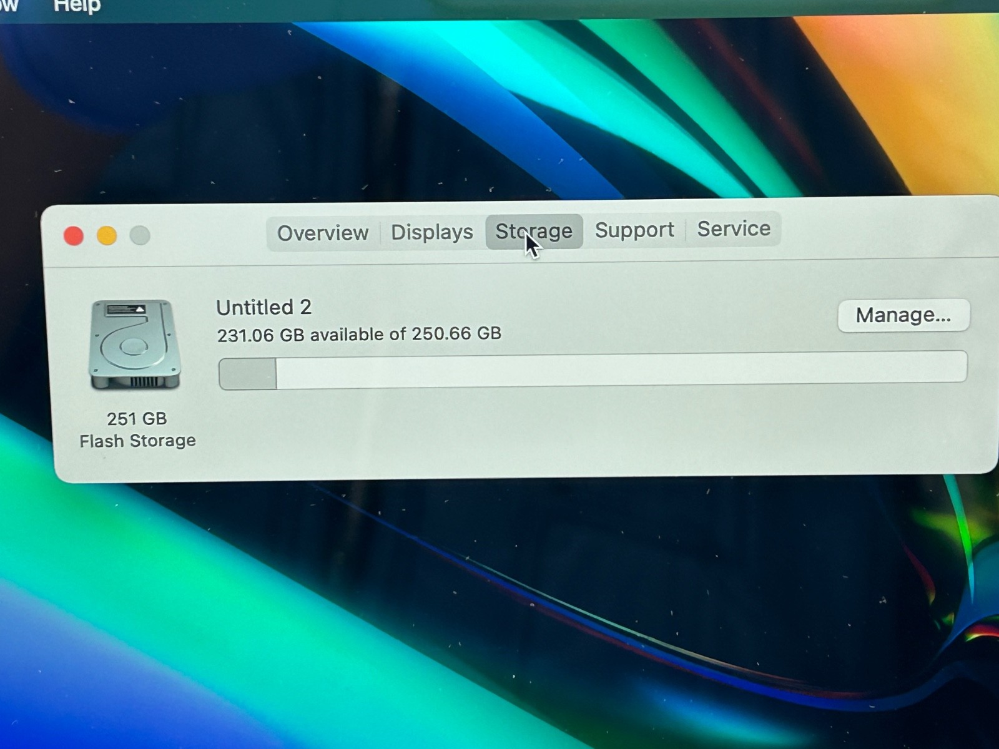The width and height of the screenshot is (999, 749).
Task: Click the '231.06 GB available of 250.66 GB' text
Action: [x=359, y=335]
